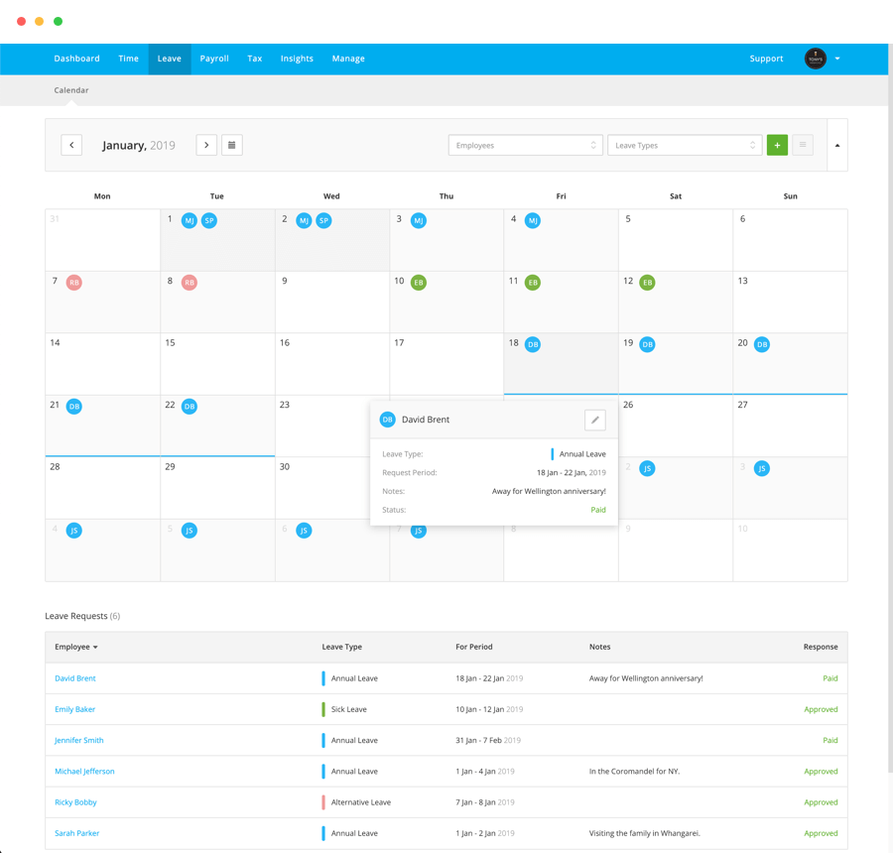Click the green add leave plus button

click(x=777, y=145)
